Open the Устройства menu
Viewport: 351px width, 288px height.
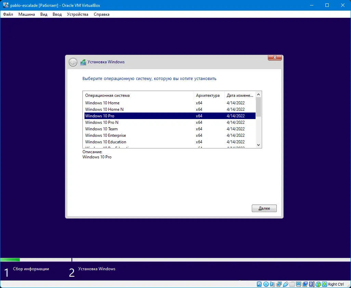tap(78, 14)
